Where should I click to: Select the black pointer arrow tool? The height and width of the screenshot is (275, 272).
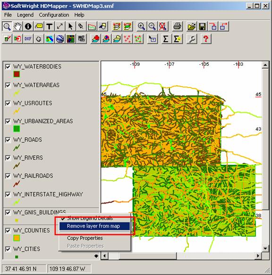pyautogui.click(x=70, y=27)
